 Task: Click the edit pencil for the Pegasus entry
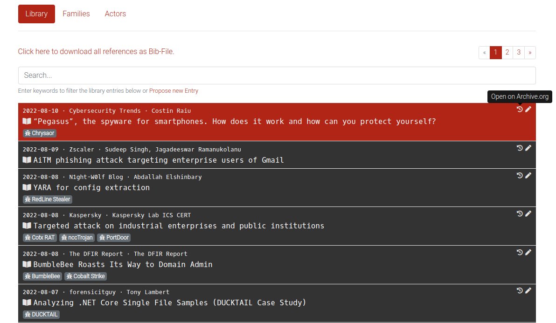(528, 109)
